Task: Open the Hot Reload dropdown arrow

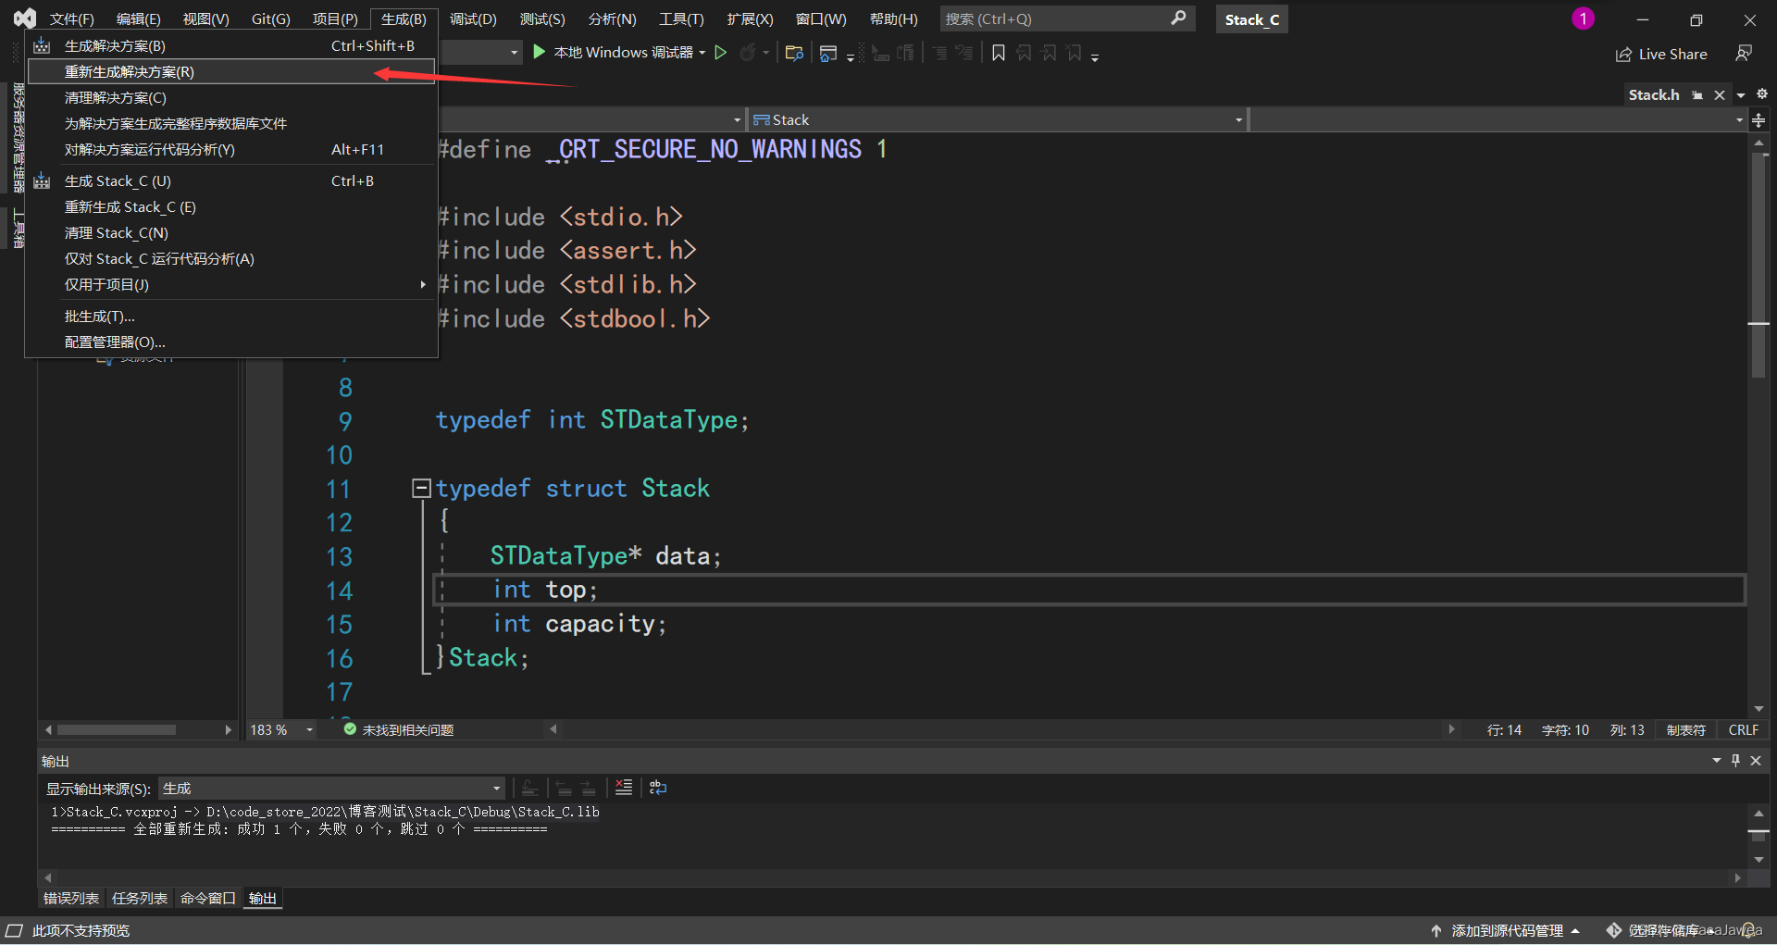Action: point(766,53)
